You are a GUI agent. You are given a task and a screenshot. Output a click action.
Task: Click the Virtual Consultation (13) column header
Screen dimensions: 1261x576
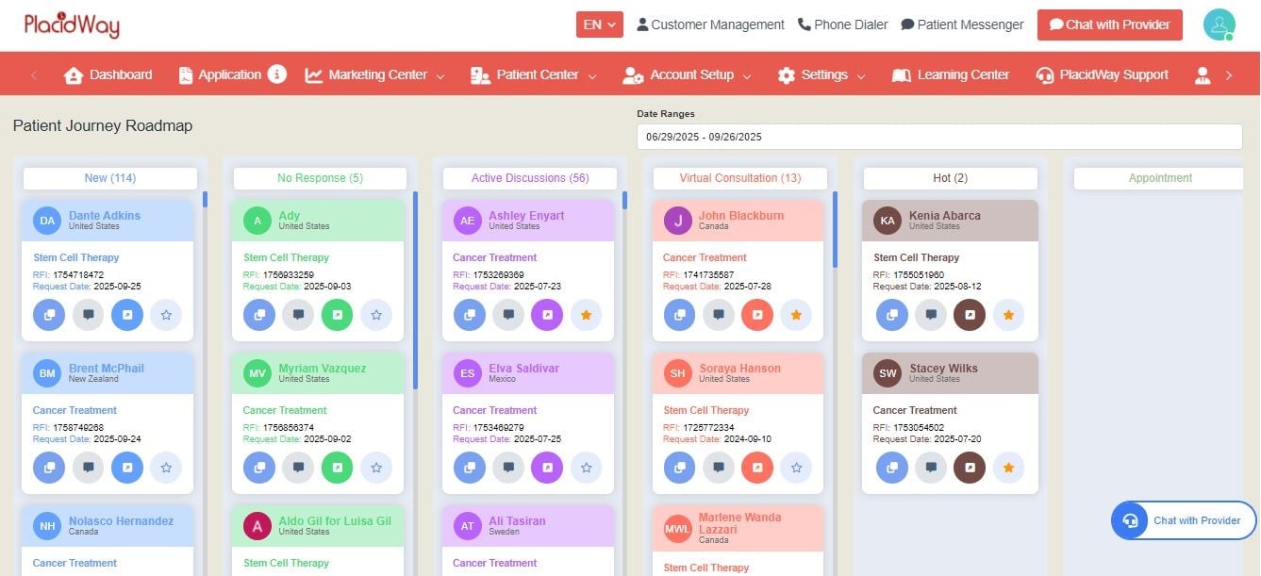tap(740, 178)
